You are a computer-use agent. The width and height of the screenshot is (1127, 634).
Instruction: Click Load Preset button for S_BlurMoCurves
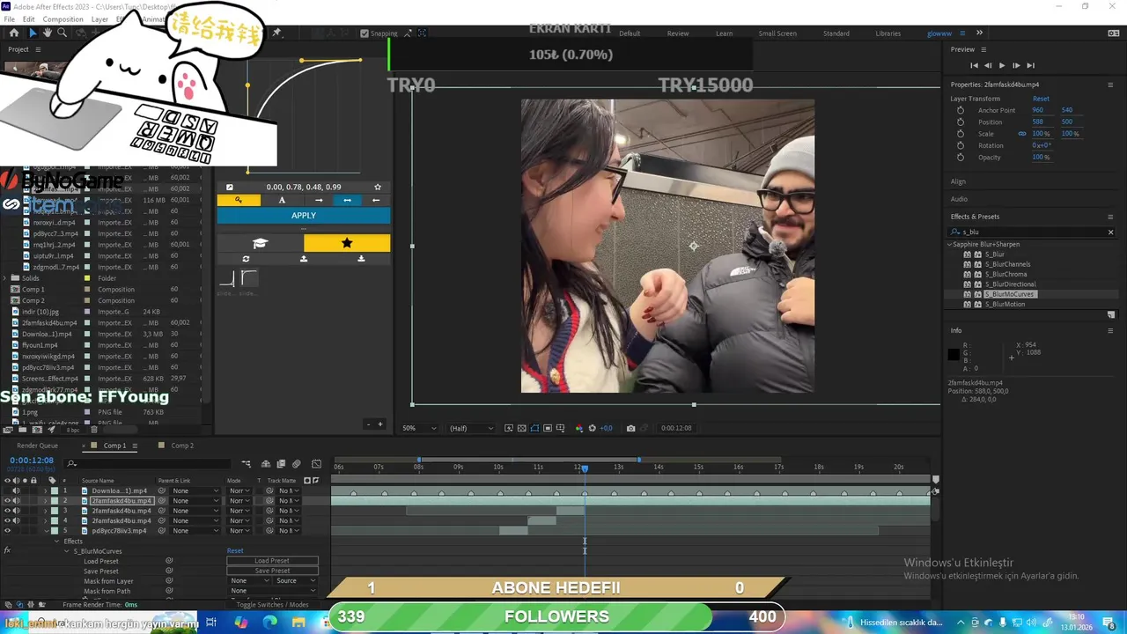click(x=272, y=561)
